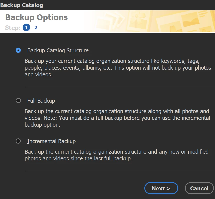Jump to step 2 indicator
This screenshot has height=199, width=215.
[x=36, y=28]
